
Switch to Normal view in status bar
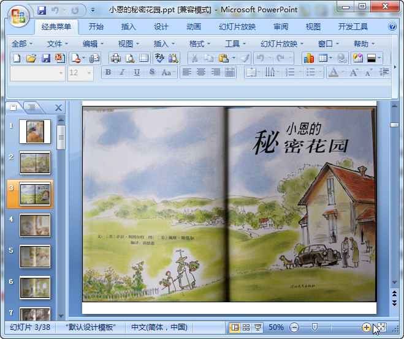(235, 327)
